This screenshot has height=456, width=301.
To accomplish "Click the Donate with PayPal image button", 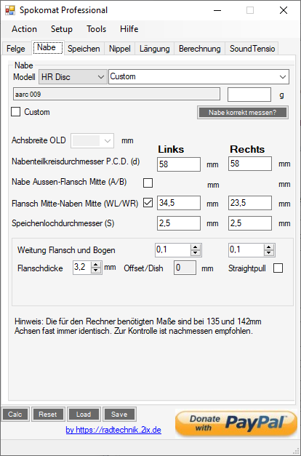I will tap(236, 423).
